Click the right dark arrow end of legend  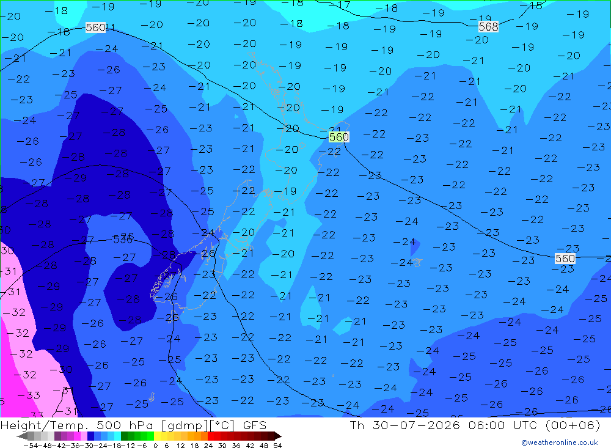278,436
